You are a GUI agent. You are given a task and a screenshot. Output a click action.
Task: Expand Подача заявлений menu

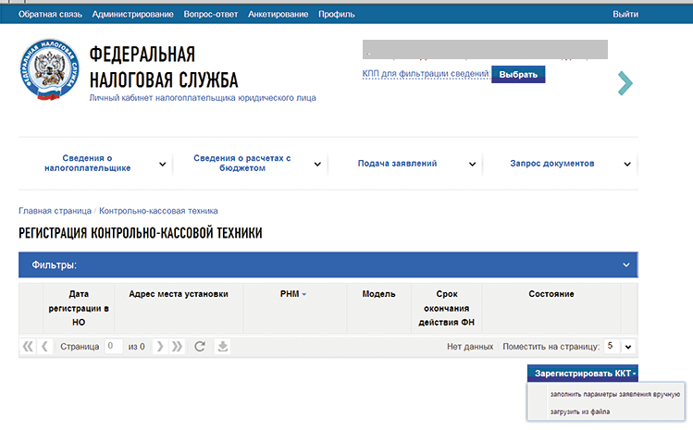coord(472,164)
